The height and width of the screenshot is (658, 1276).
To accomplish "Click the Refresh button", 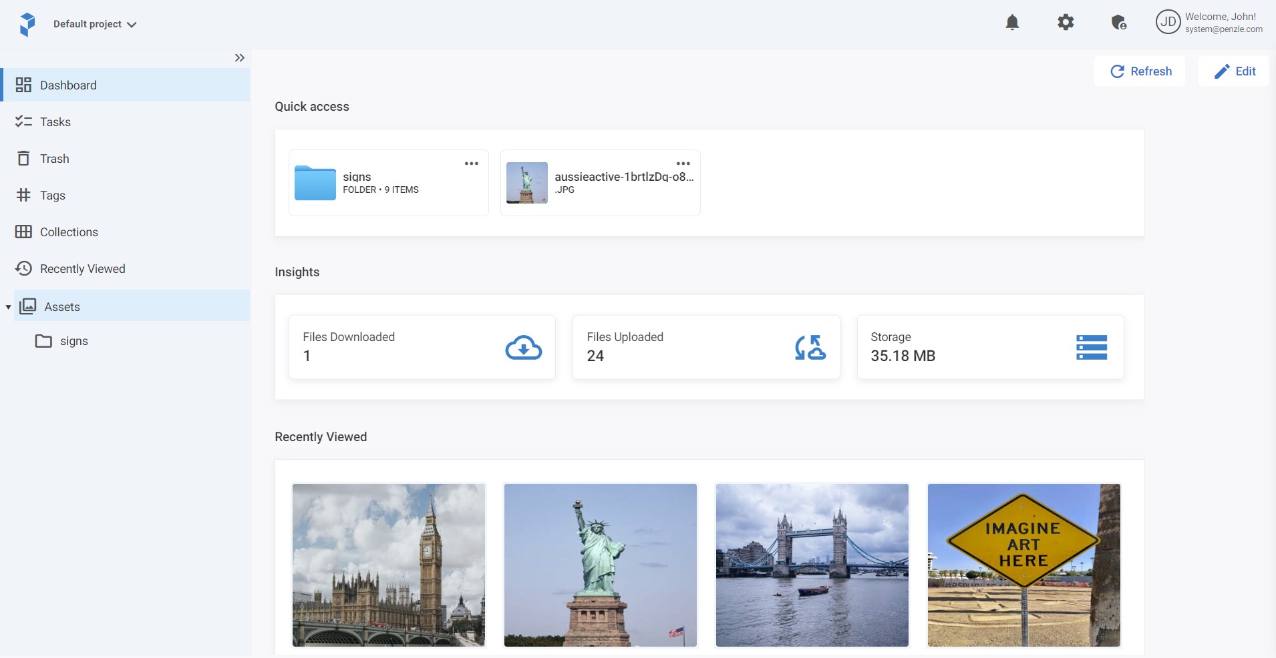I will click(1140, 71).
